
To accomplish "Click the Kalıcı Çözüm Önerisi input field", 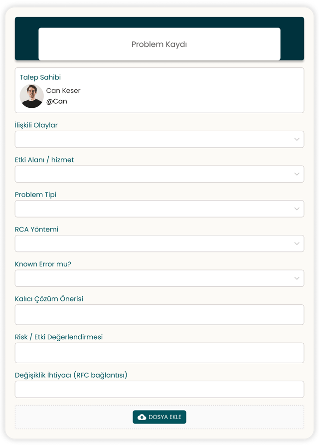I will 159,315.
